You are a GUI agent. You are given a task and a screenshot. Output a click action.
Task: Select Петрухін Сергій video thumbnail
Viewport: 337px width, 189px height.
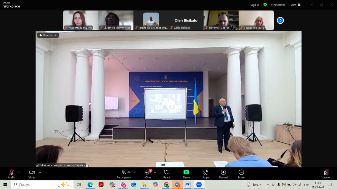tap(221, 20)
